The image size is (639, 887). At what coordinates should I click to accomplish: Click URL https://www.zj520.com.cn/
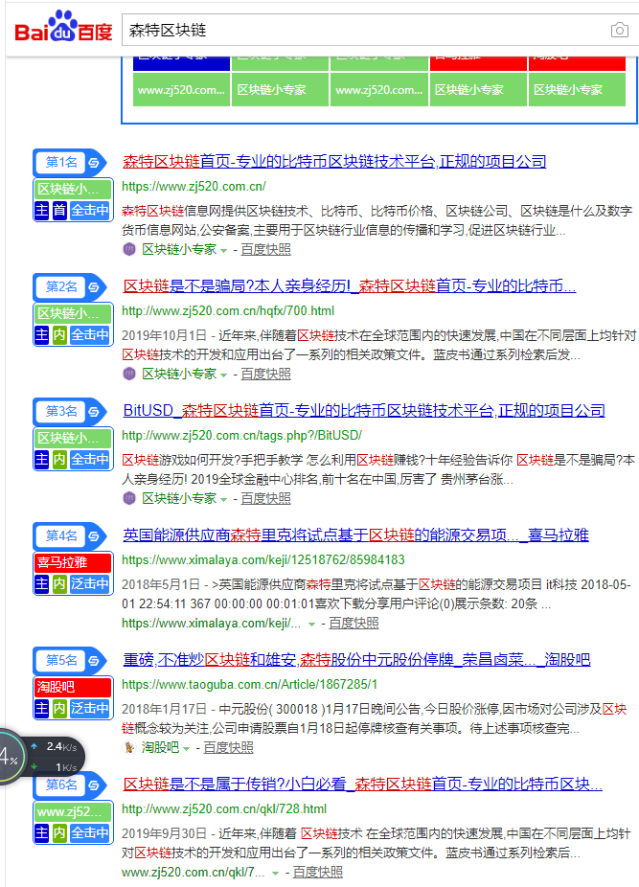(x=194, y=187)
